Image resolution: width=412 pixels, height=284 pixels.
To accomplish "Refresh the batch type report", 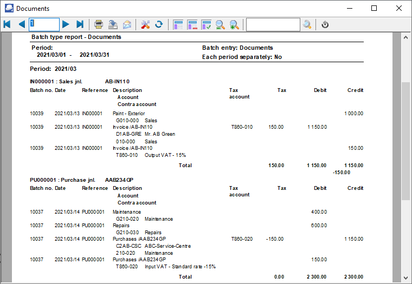I will [x=159, y=24].
